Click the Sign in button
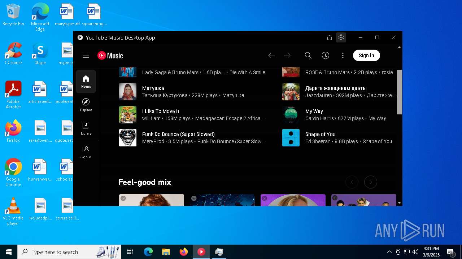The width and height of the screenshot is (462, 259). pyautogui.click(x=366, y=55)
